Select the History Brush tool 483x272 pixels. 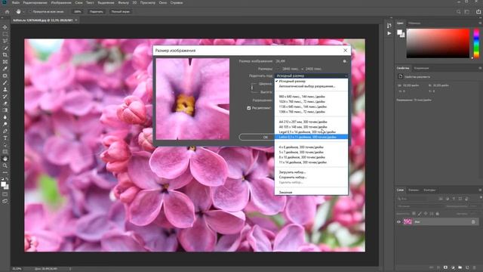pos(5,96)
